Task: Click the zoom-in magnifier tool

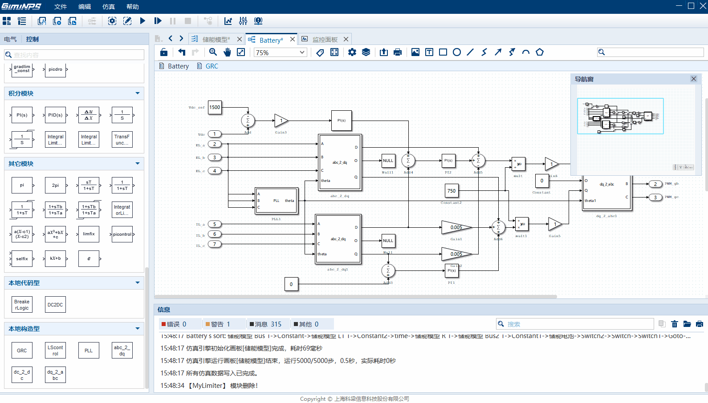Action: pyautogui.click(x=213, y=52)
